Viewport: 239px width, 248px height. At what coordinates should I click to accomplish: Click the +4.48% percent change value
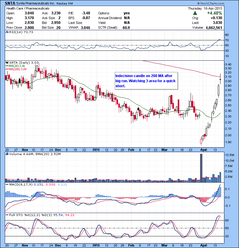pyautogui.click(x=215, y=13)
